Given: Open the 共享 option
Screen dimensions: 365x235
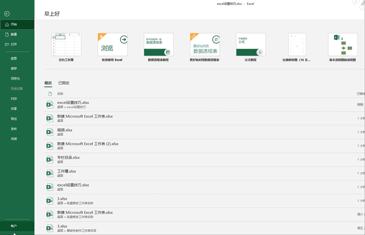Looking at the screenshot, I should [x=14, y=109].
